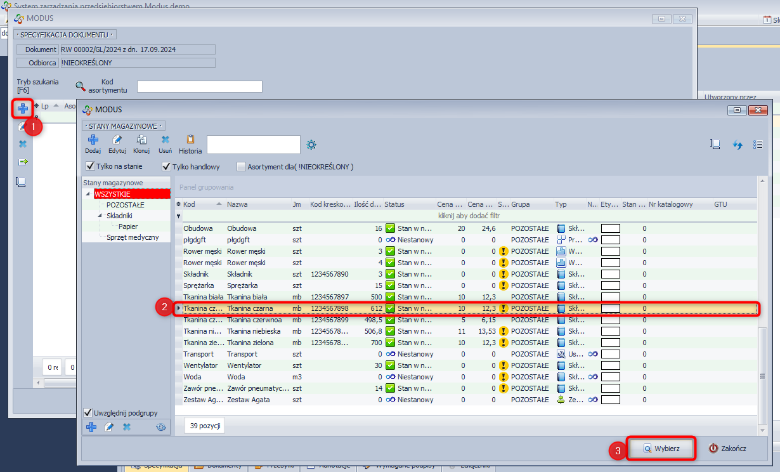Select 'POZOSTAŁE' group in the tree
This screenshot has width=780, height=472.
click(125, 205)
